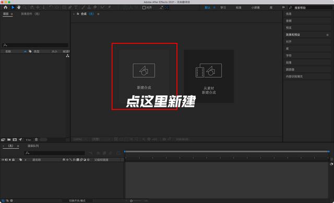334x203 pixels.
Task: Open the 默认 workspace menu icon
Action: (214, 7)
